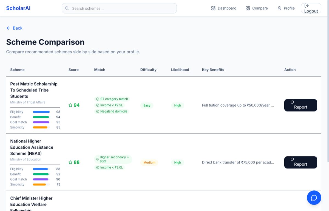Screen dimensions: 329x211
Task: Click the ScholarAI logo
Action: click(x=18, y=8)
